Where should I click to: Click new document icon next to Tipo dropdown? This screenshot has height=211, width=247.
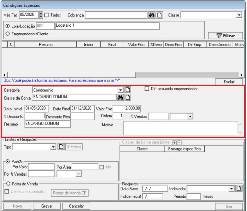pos(61,147)
